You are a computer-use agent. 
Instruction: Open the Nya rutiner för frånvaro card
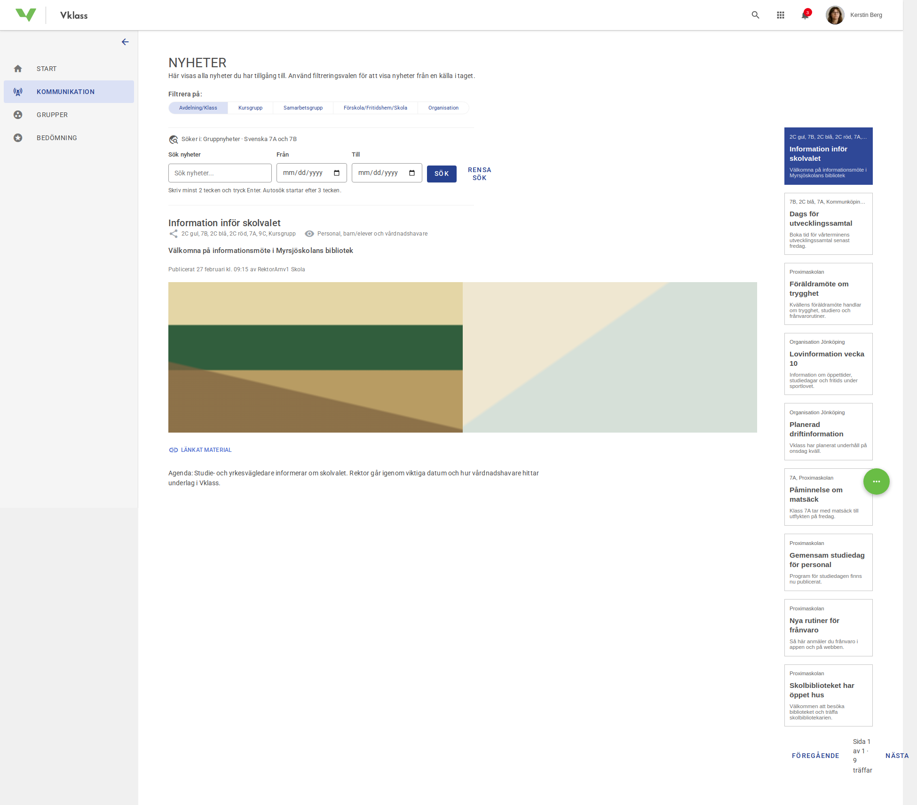click(x=829, y=628)
